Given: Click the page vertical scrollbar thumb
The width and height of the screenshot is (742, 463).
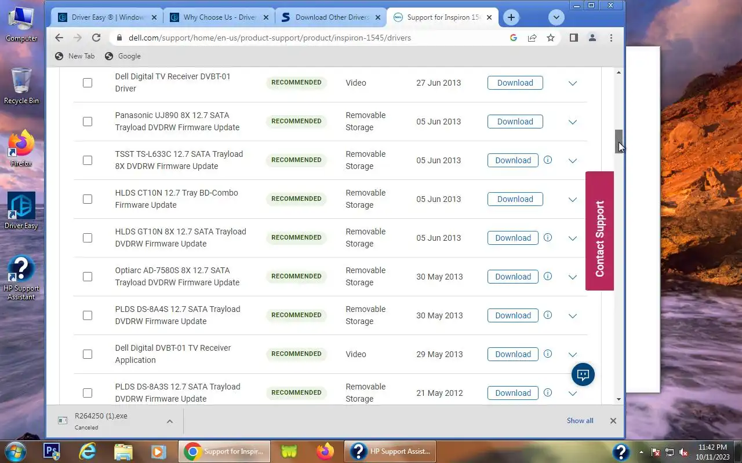Looking at the screenshot, I should click(x=619, y=142).
